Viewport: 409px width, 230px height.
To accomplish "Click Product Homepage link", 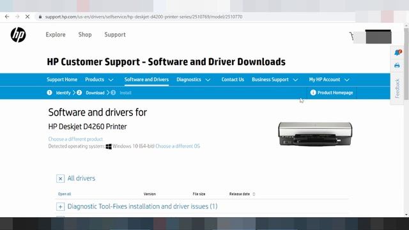I will click(x=335, y=93).
